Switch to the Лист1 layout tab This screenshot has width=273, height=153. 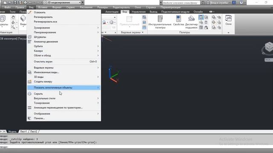pyautogui.click(x=23, y=131)
